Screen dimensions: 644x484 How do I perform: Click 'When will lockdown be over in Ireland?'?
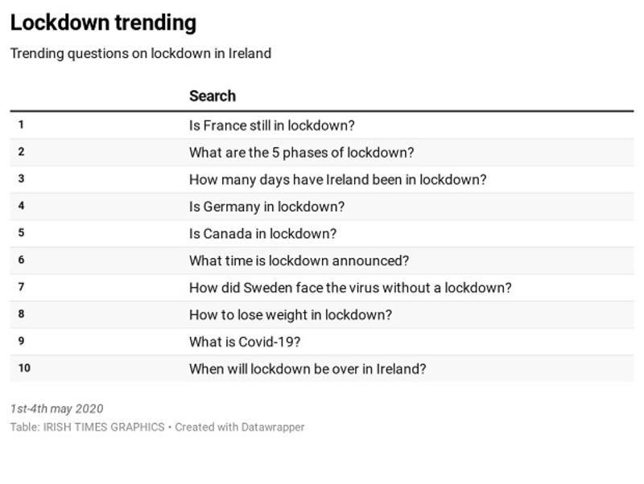click(308, 369)
